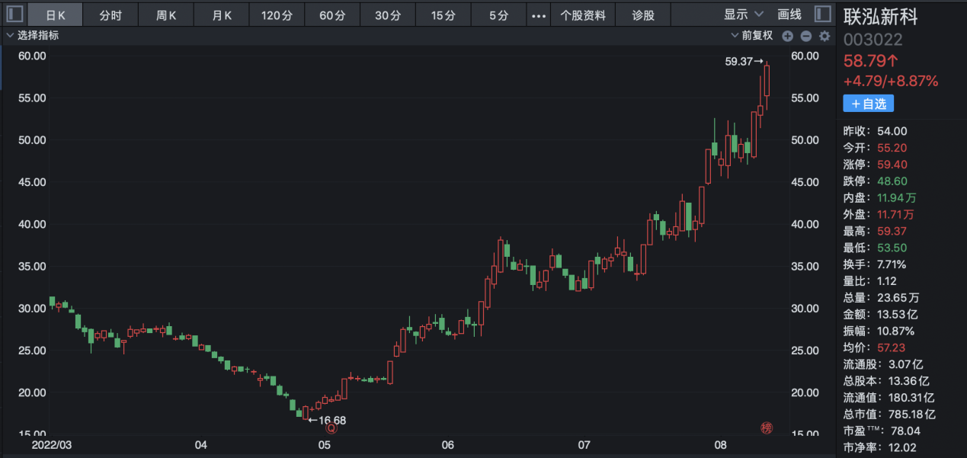Select the 5分 timeframe tab
The height and width of the screenshot is (458, 967).
pyautogui.click(x=498, y=15)
